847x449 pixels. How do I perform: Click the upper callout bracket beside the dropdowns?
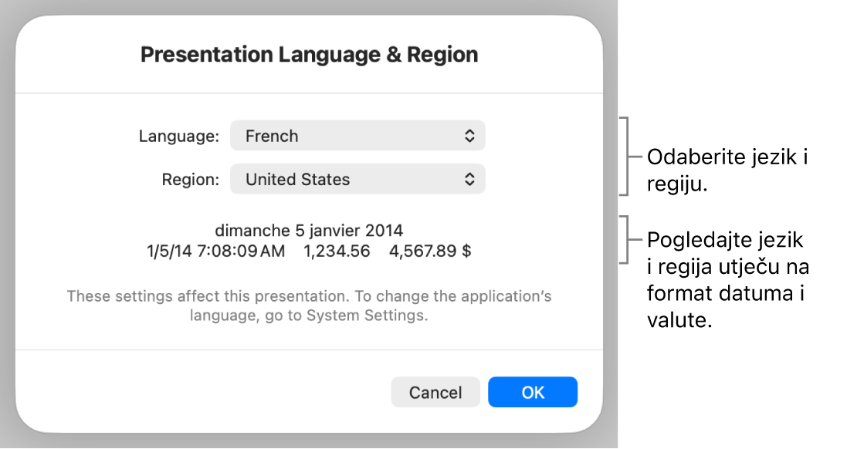[x=625, y=156]
